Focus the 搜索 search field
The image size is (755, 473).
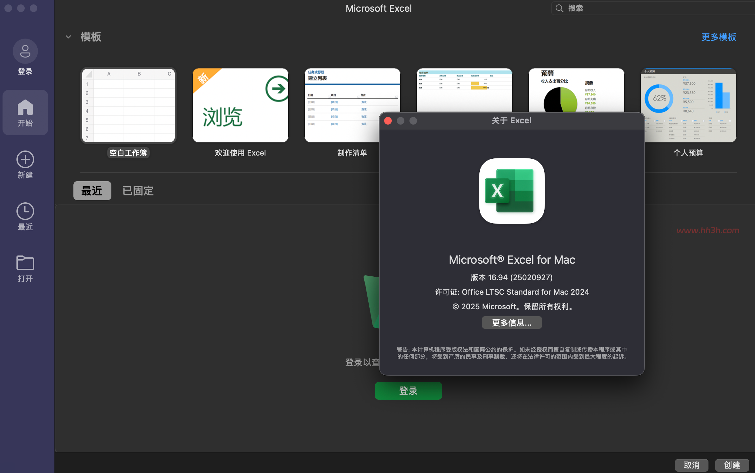coord(653,8)
